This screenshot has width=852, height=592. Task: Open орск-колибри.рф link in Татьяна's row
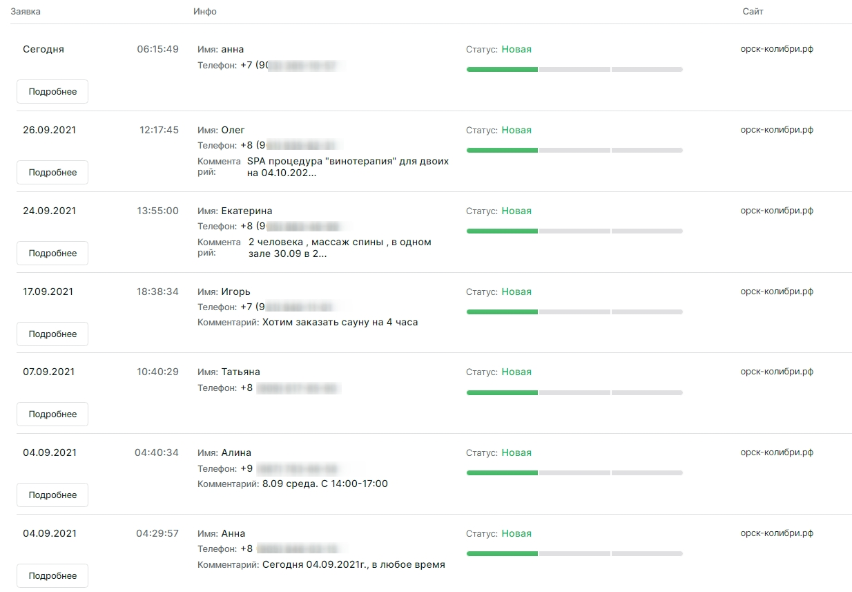click(777, 372)
